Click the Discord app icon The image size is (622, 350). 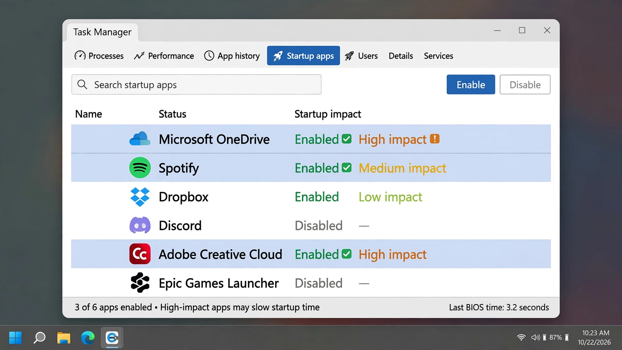coord(140,225)
